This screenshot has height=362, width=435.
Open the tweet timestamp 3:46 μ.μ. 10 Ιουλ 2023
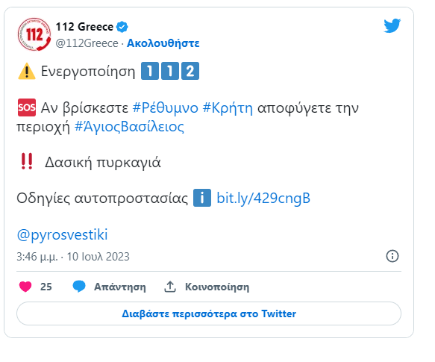(73, 257)
